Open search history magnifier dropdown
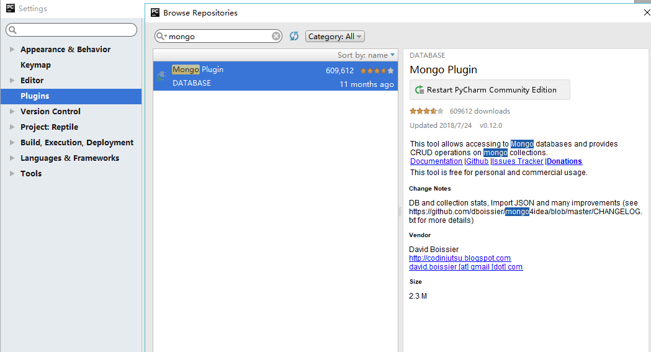The image size is (651, 352). 161,36
